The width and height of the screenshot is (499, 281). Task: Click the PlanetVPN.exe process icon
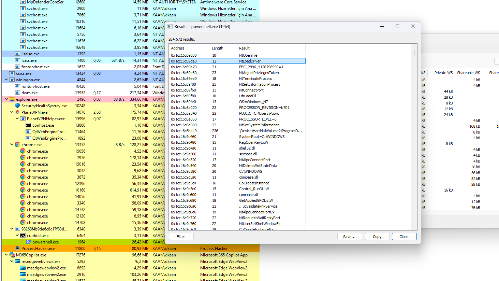click(x=17, y=112)
